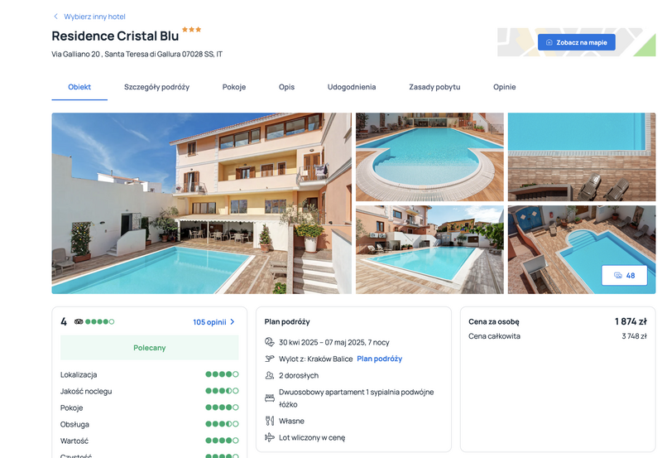
Task: Click the Zobacz na mapie button
Action: click(x=576, y=42)
